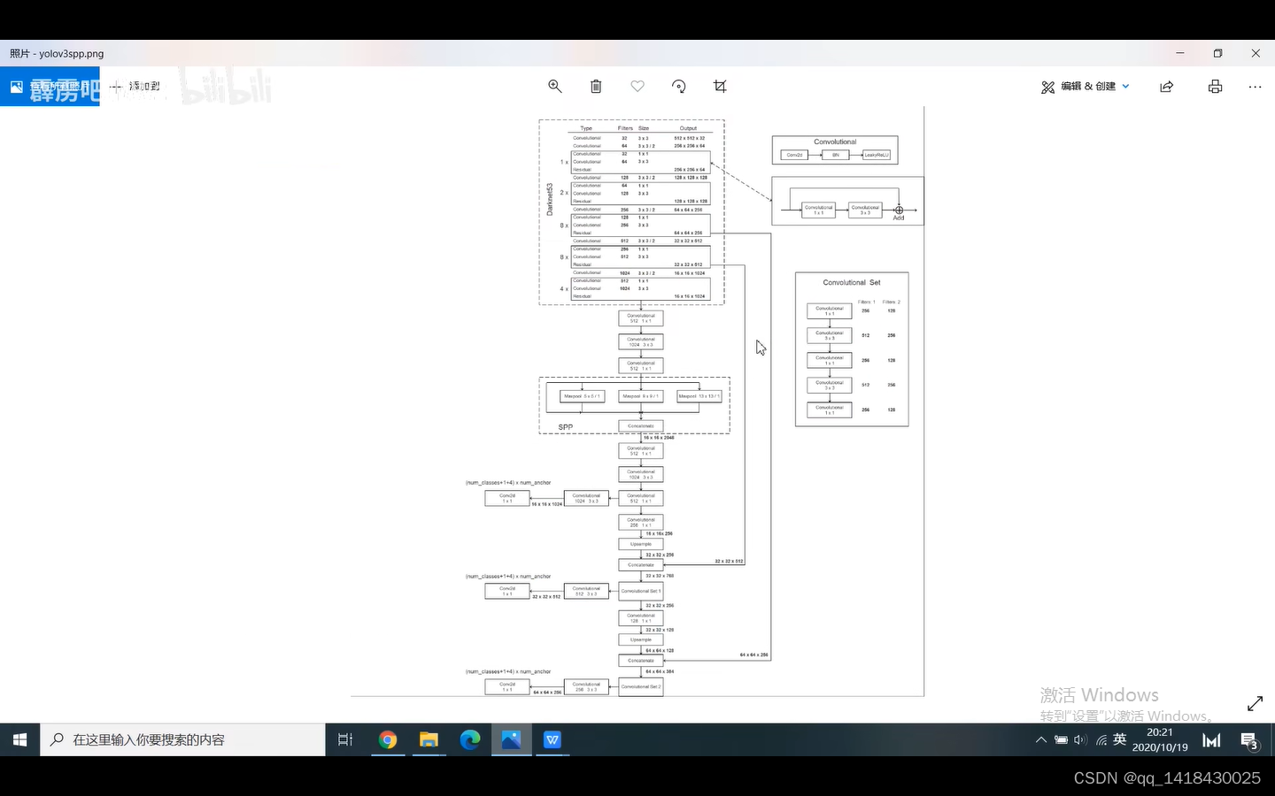Click the YOLOv3 SPP diagram image
The height and width of the screenshot is (796, 1275).
pyautogui.click(x=637, y=402)
